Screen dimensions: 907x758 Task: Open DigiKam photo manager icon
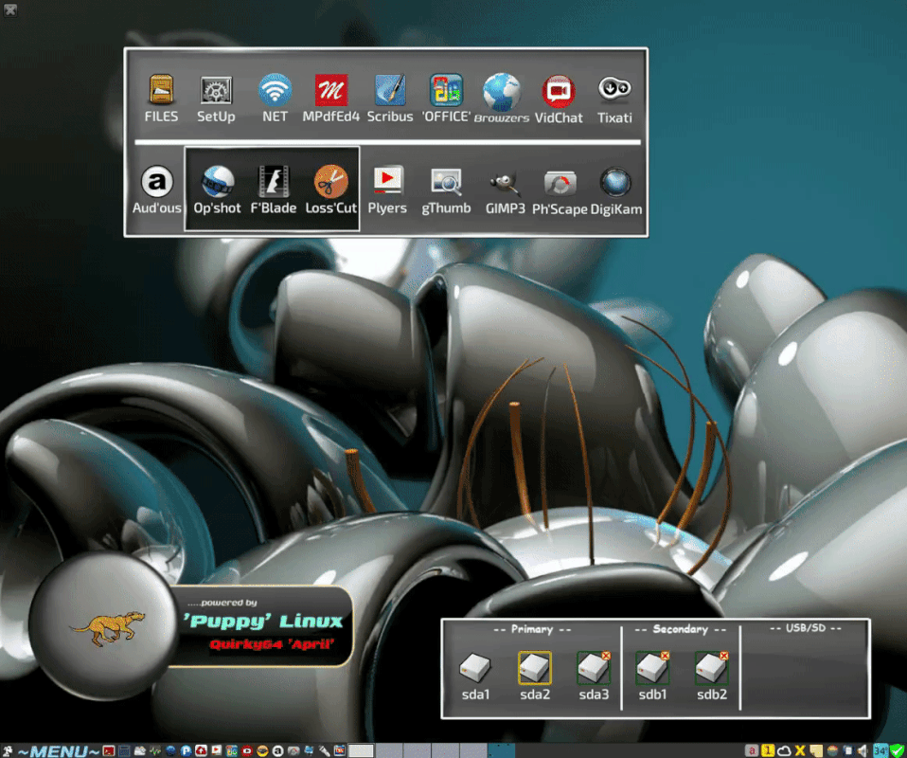coord(615,183)
